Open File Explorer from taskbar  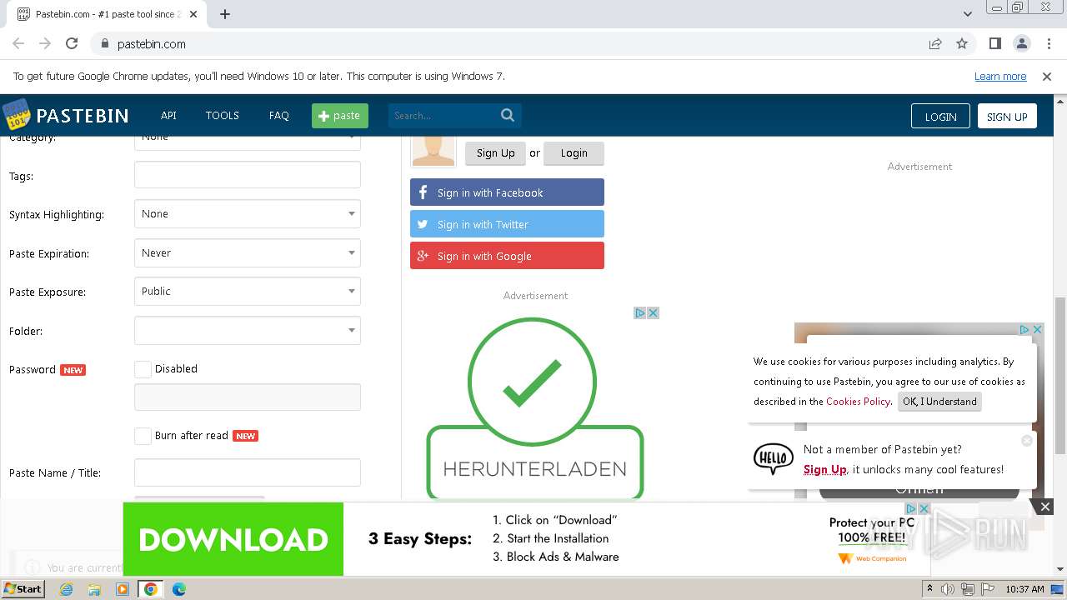tap(94, 589)
